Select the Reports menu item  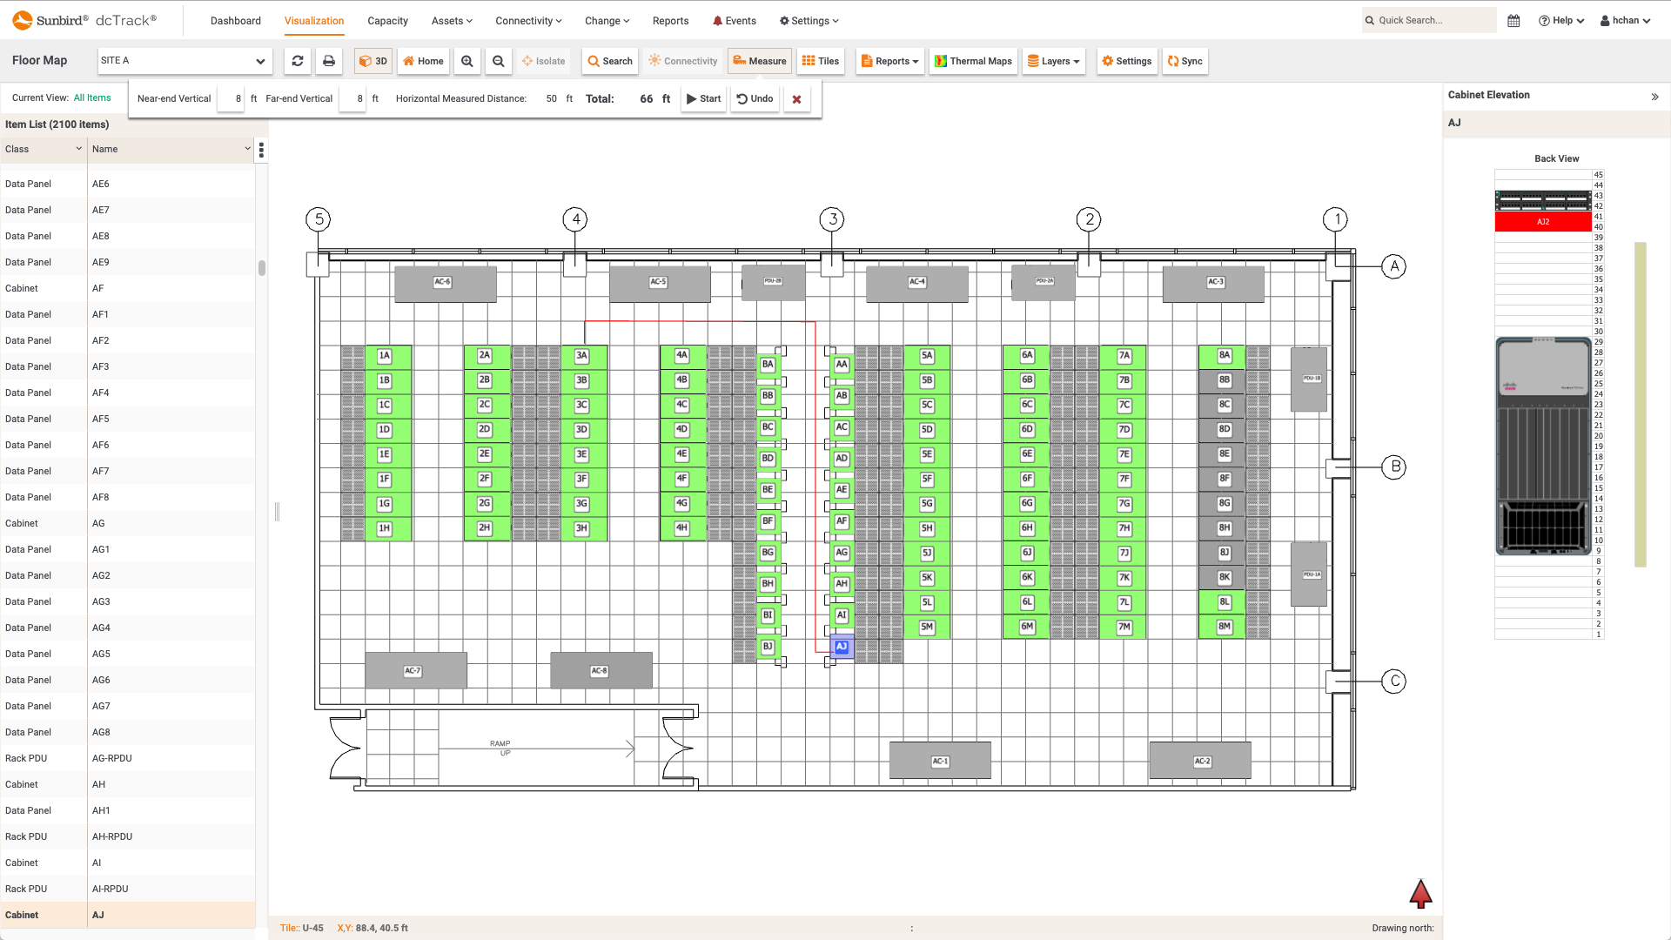point(670,21)
